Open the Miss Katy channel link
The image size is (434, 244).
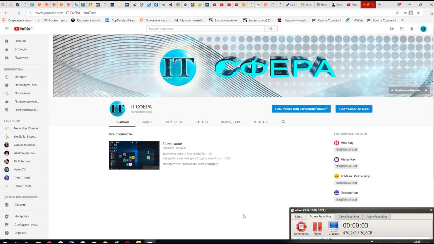347,143
